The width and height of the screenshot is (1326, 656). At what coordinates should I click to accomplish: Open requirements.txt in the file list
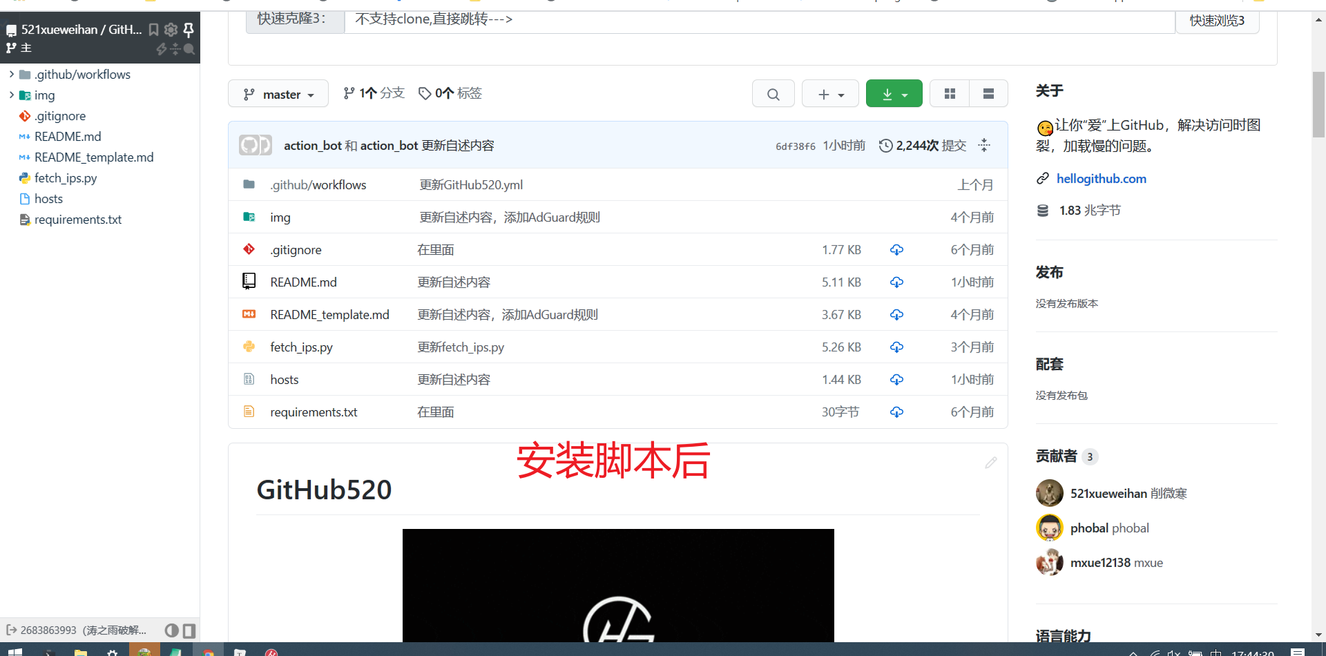tap(314, 412)
